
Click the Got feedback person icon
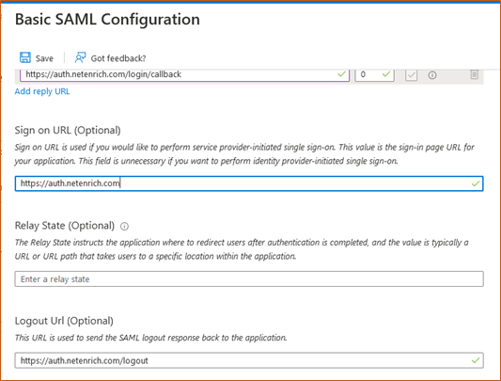tap(80, 57)
